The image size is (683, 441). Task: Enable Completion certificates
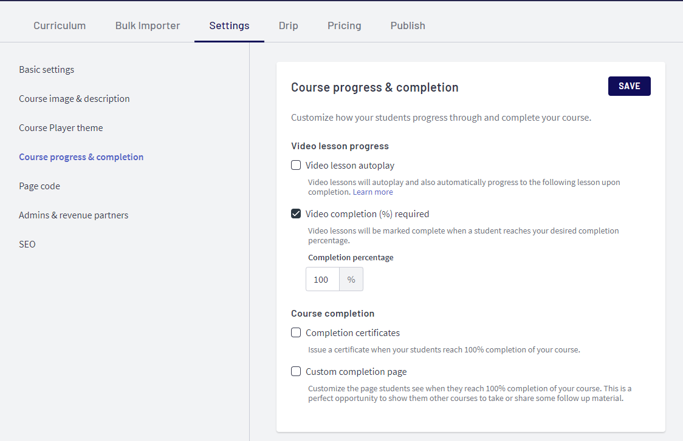[x=296, y=332]
